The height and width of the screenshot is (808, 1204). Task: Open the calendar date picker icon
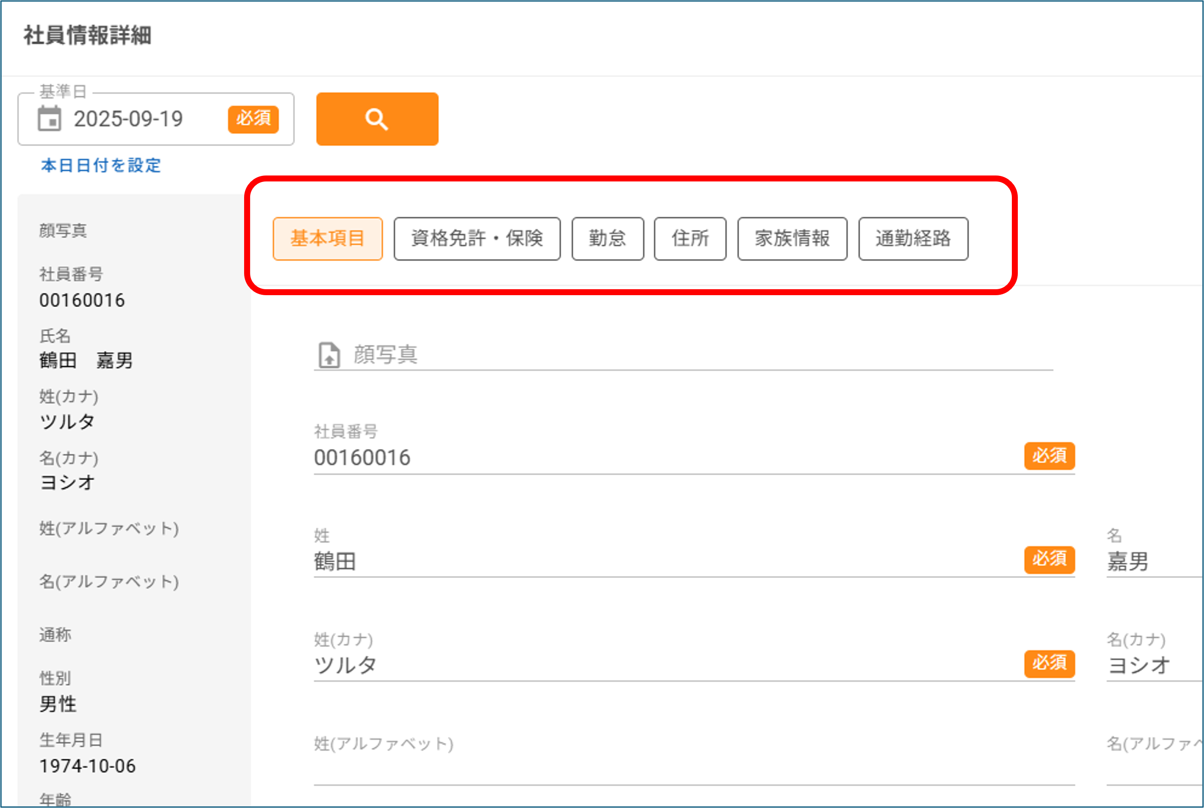50,119
